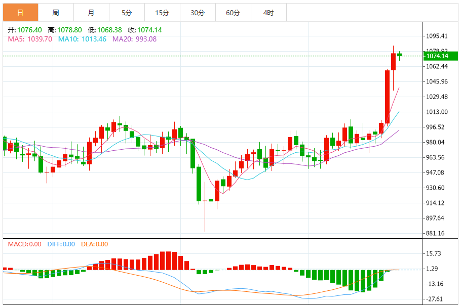Click the MACD:0.00 indicator label

(x=24, y=244)
